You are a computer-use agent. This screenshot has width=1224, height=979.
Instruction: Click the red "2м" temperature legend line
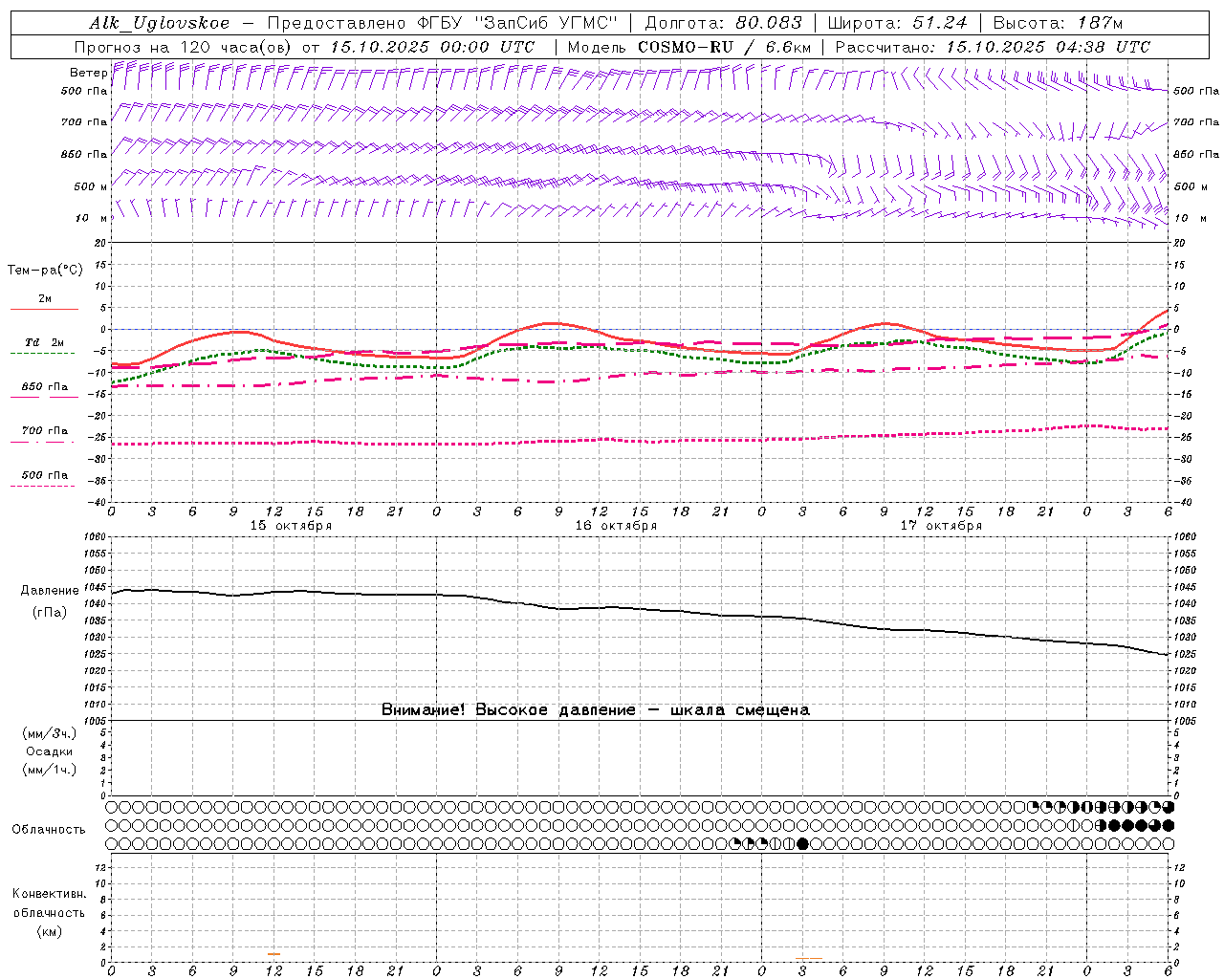(x=45, y=310)
